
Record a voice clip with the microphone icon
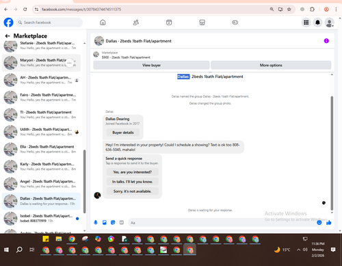click(x=96, y=222)
